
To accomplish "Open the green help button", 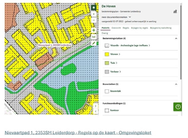I will tap(178, 107).
